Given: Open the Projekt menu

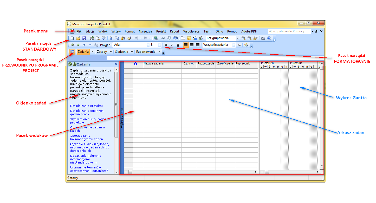Looking at the screenshot, I should point(161,31).
